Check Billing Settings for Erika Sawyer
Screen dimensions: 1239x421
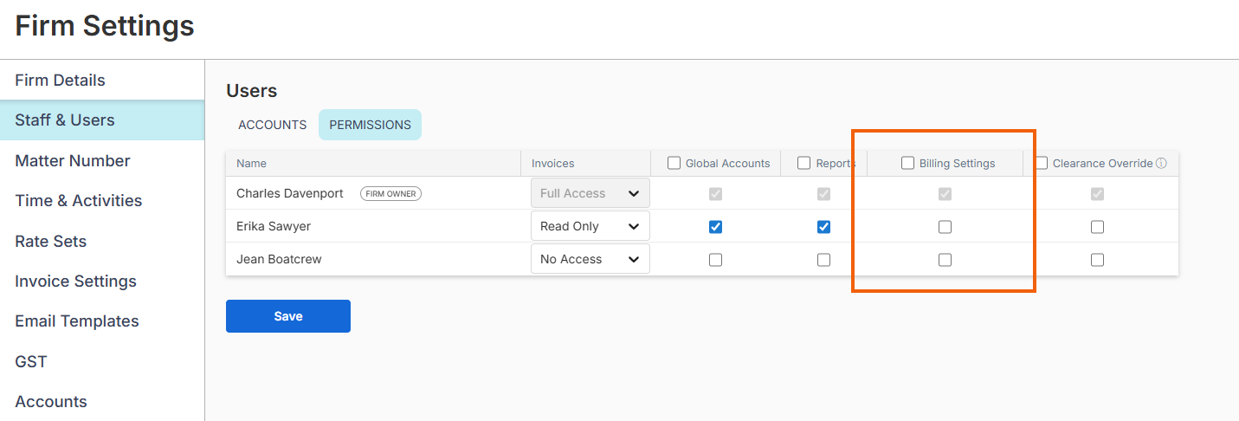(945, 227)
